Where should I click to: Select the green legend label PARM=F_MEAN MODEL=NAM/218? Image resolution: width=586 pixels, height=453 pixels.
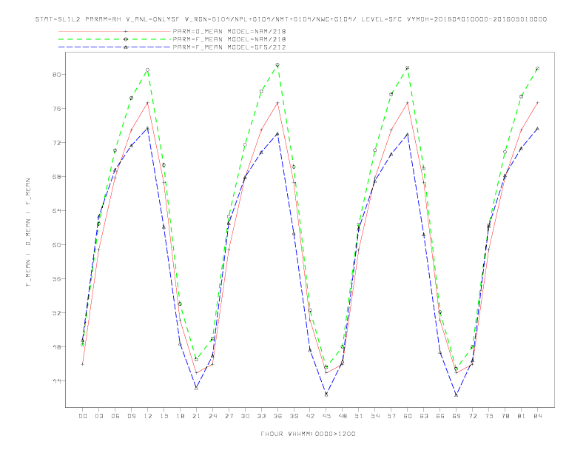(229, 39)
